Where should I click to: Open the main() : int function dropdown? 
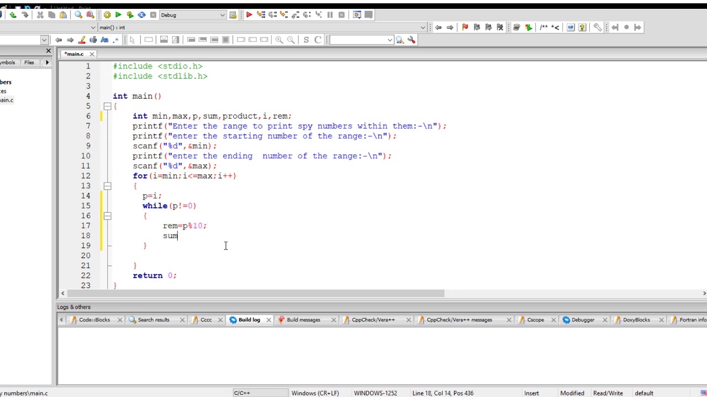(x=262, y=27)
